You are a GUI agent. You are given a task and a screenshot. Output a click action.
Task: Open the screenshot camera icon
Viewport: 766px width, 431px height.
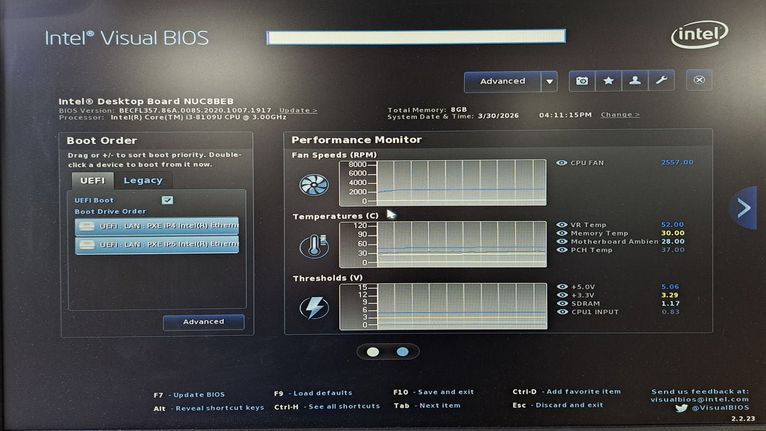[x=582, y=81]
